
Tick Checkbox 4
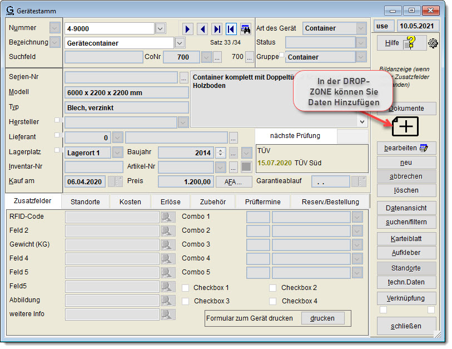pos(273,301)
